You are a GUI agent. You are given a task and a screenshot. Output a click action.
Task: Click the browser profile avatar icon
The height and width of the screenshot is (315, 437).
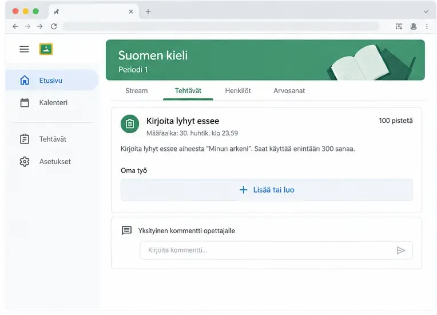click(414, 26)
